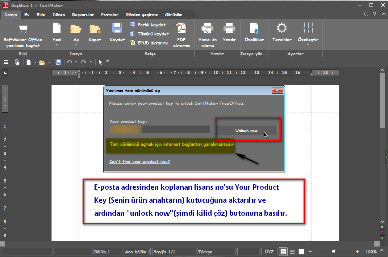
Task: Open dropdown next to quick toolbar open folder
Action: [x=49, y=63]
